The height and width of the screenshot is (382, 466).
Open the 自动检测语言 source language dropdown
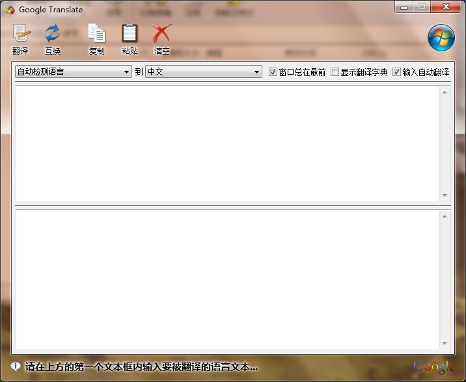click(74, 71)
